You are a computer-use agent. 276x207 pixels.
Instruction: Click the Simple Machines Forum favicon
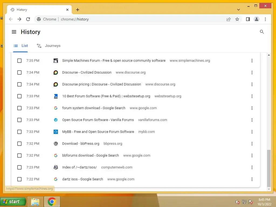pyautogui.click(x=56, y=61)
